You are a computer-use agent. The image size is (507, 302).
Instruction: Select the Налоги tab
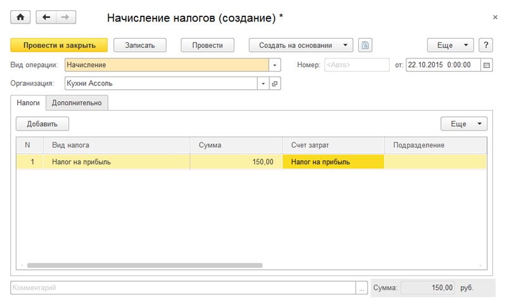point(29,102)
